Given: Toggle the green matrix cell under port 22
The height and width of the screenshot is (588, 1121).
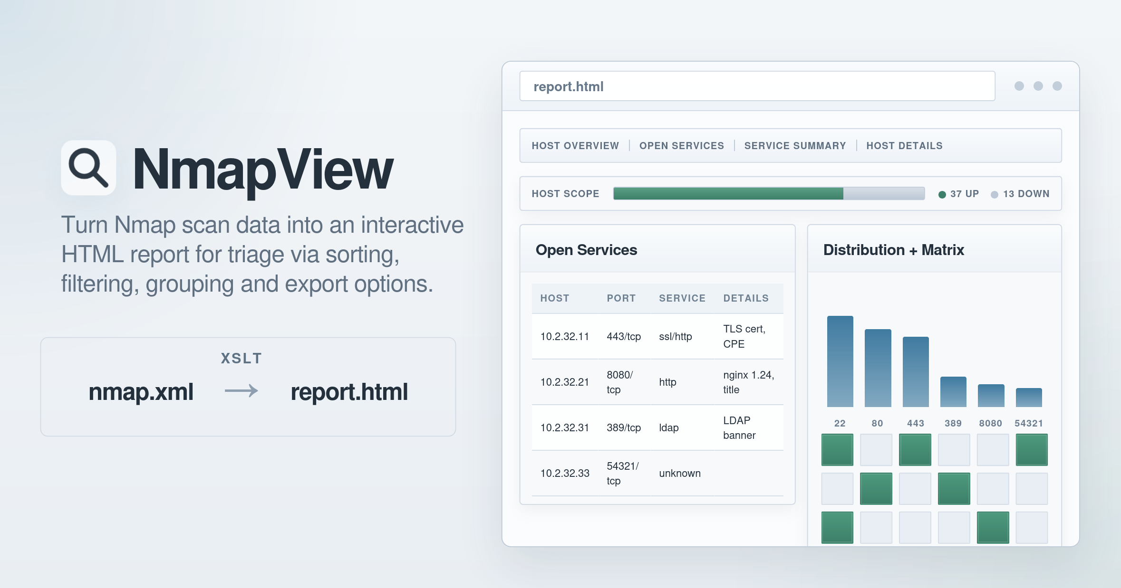Looking at the screenshot, I should [837, 450].
